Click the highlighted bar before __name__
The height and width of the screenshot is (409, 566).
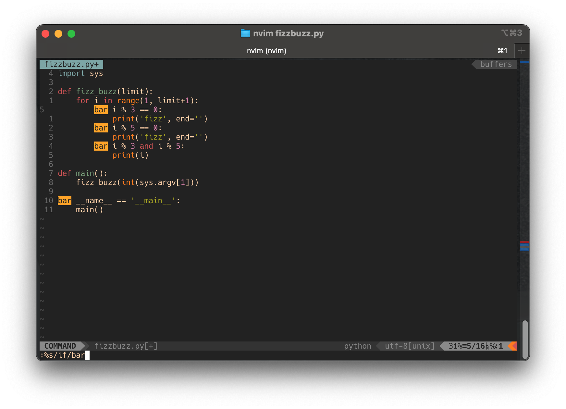click(x=64, y=201)
